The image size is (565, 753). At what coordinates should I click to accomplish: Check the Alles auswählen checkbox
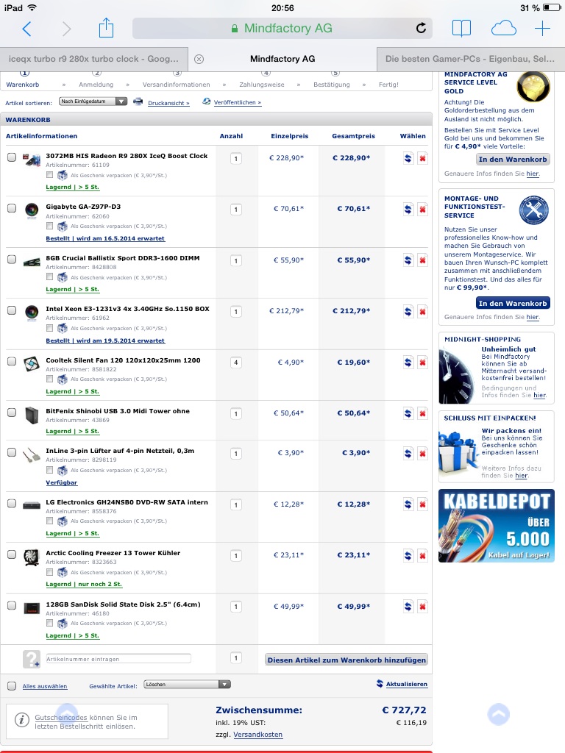(12, 686)
